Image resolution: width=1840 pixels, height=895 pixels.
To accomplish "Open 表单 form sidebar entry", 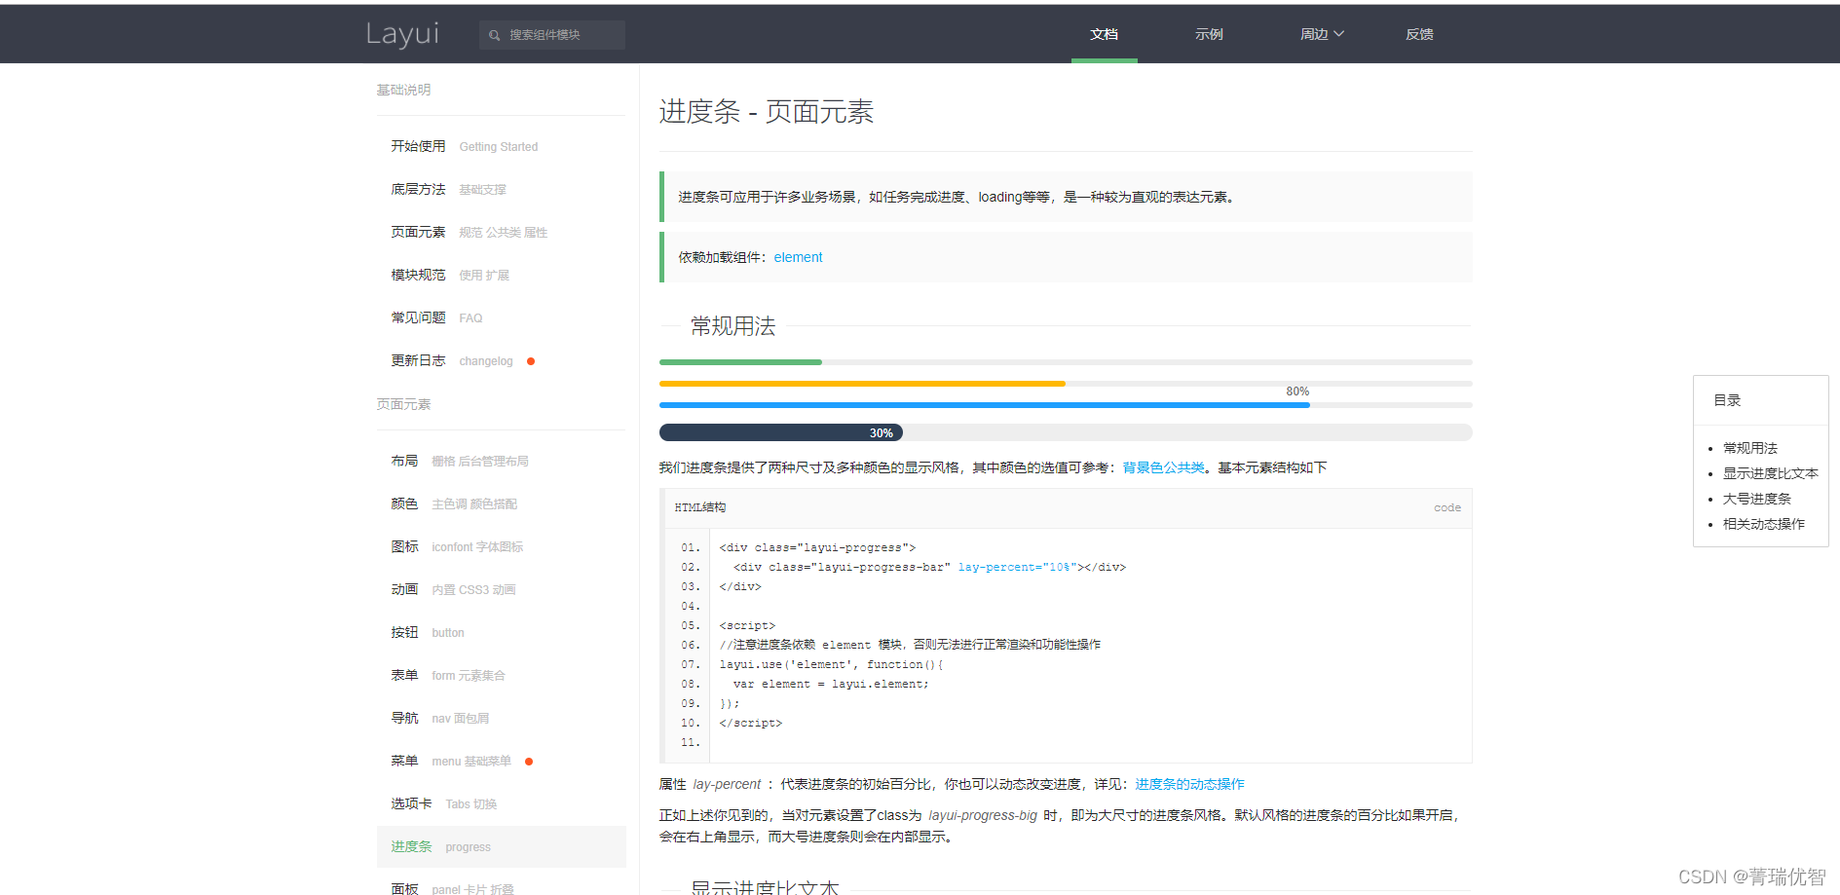I will click(501, 675).
